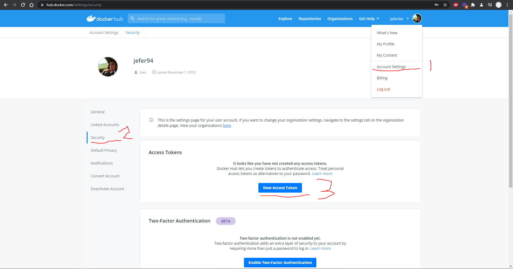Click the BETA badge
The height and width of the screenshot is (269, 513).
click(x=226, y=221)
